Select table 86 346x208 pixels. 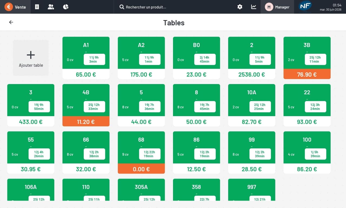click(x=197, y=152)
